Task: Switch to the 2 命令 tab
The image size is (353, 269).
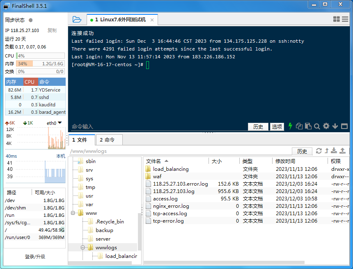Action: click(108, 140)
